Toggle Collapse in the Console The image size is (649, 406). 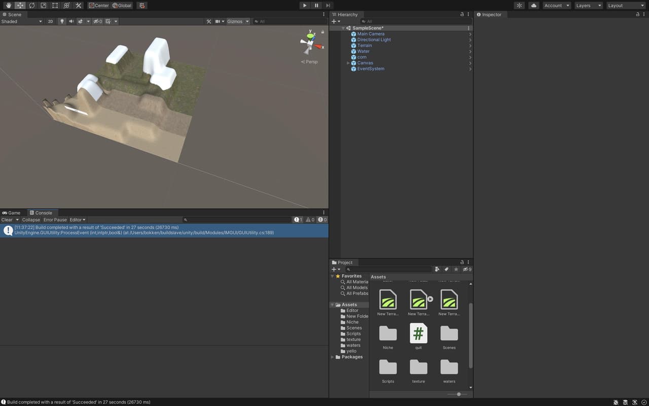click(x=31, y=220)
